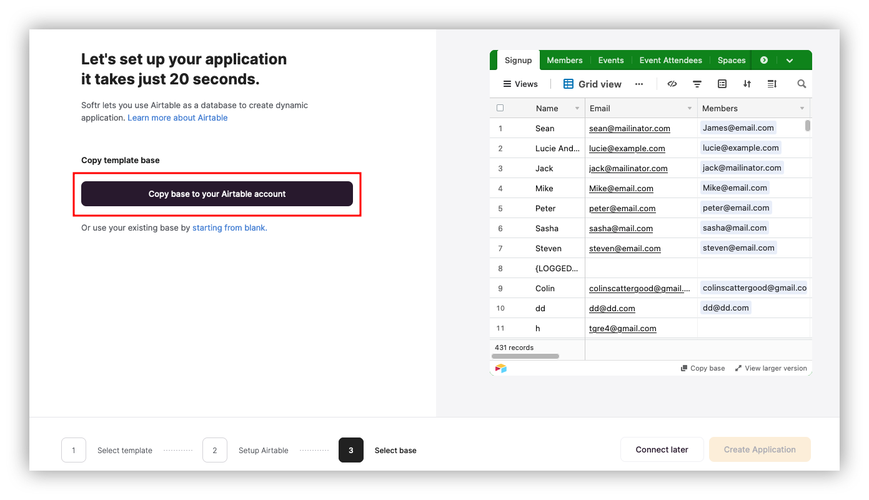
Task: Click the Airtable logo at embed footer
Action: click(501, 368)
